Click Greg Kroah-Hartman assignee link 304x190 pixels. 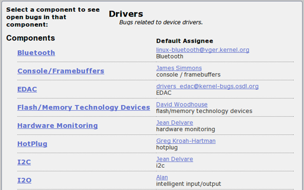186,141
